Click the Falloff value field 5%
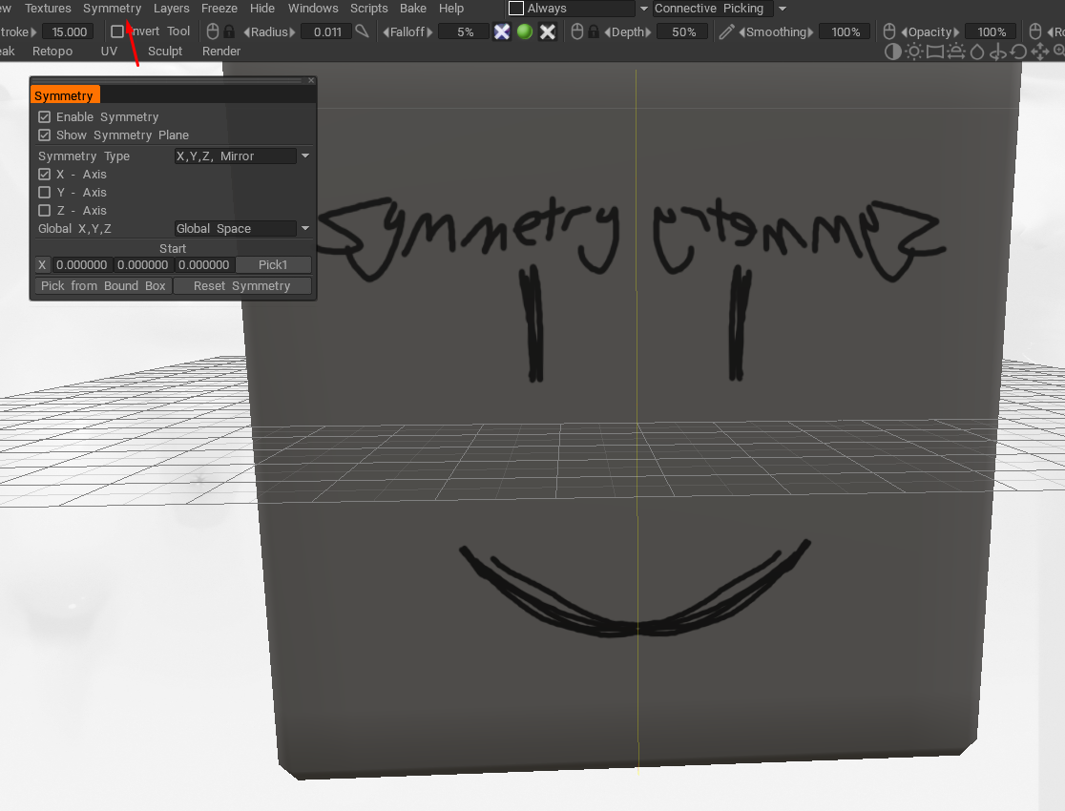Image resolution: width=1065 pixels, height=811 pixels. [465, 31]
